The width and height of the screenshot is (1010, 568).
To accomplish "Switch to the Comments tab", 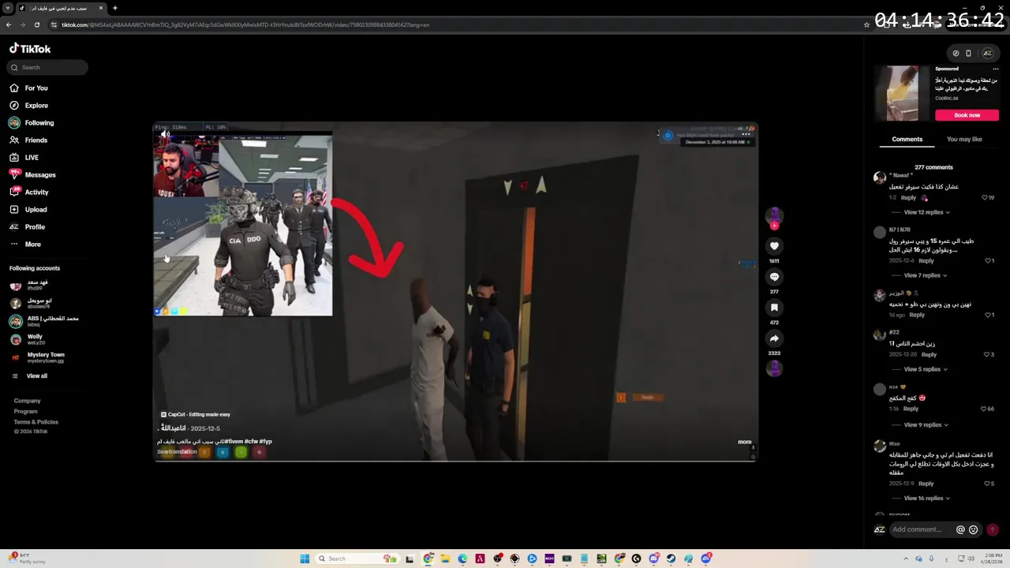I will point(907,140).
